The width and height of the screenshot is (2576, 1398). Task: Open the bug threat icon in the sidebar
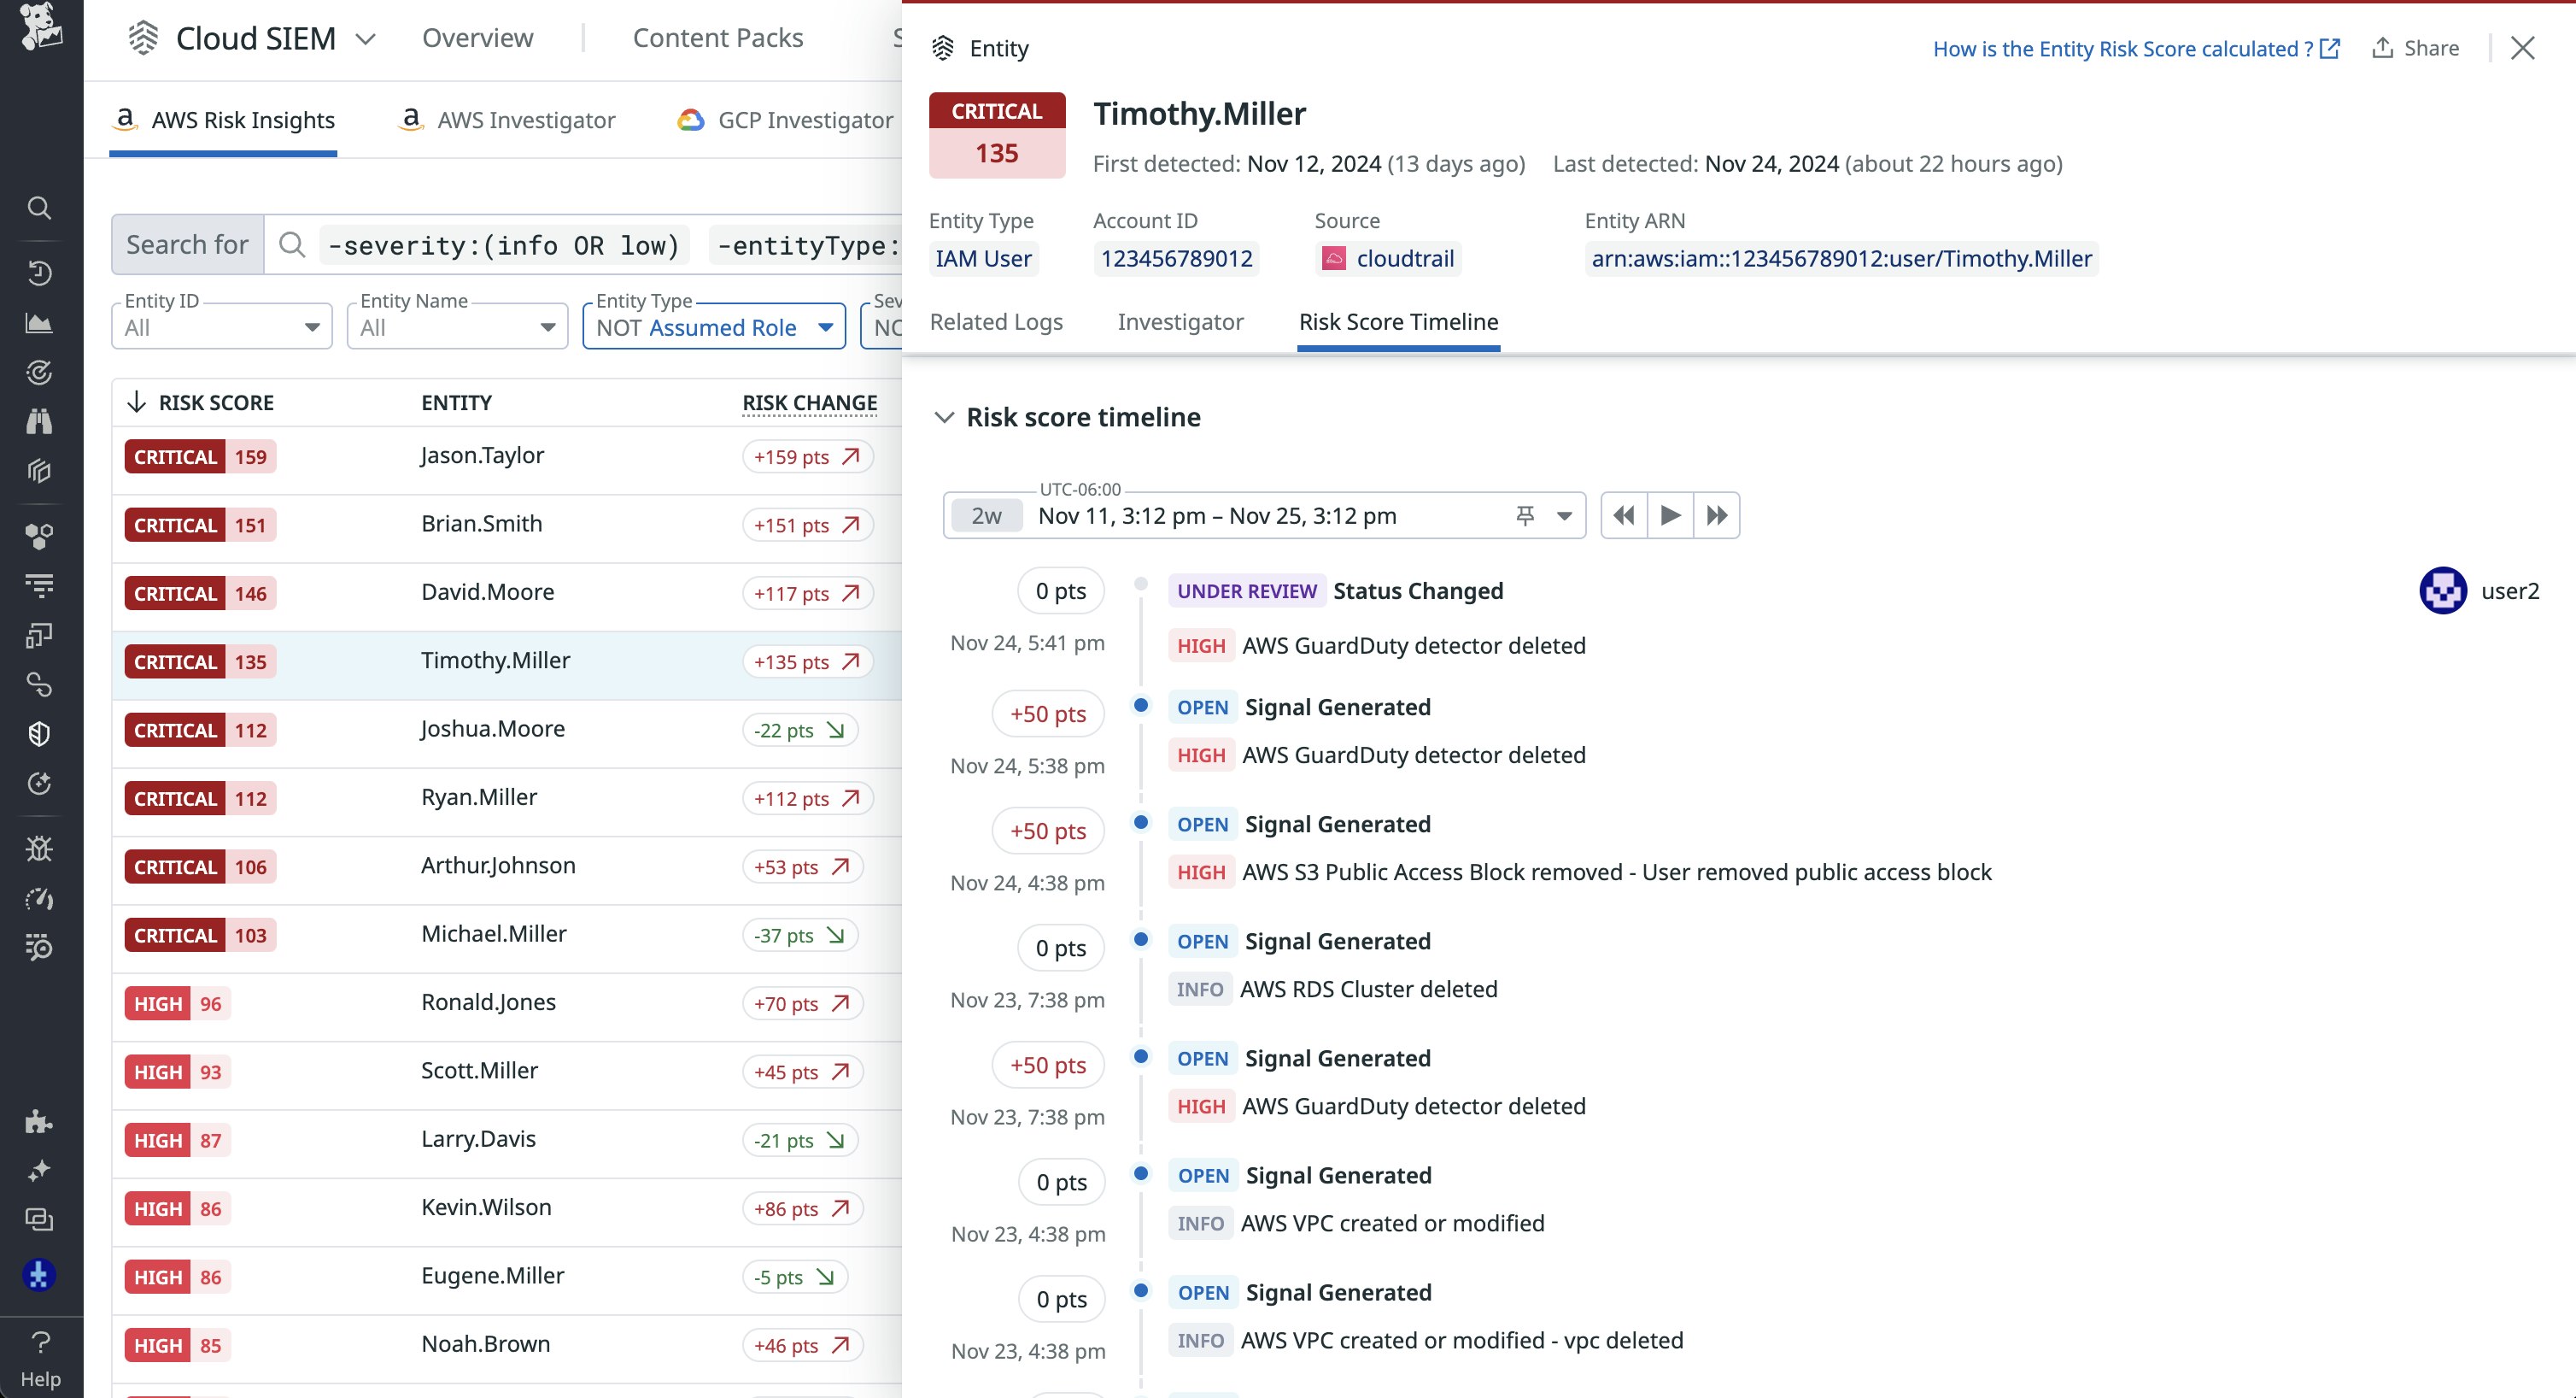40,848
